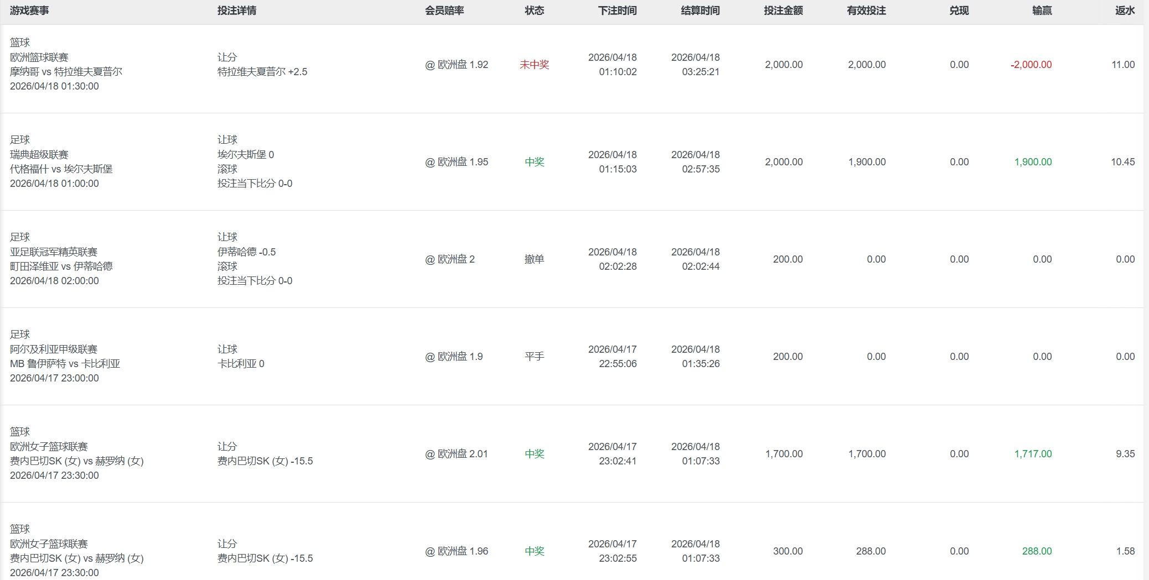The width and height of the screenshot is (1149, 580).
Task: Click the 撤单 status text
Action: coord(534,259)
